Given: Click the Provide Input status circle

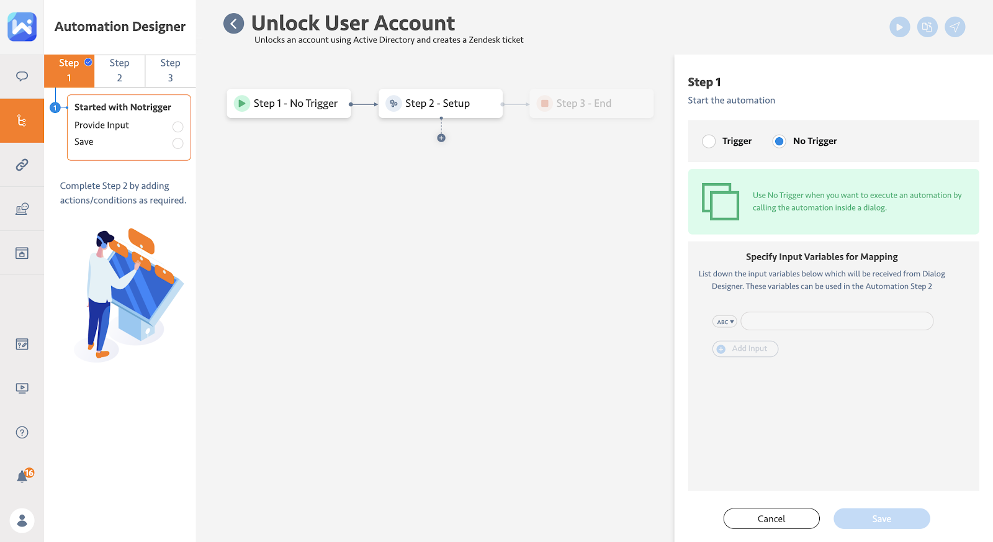Looking at the screenshot, I should (x=177, y=127).
